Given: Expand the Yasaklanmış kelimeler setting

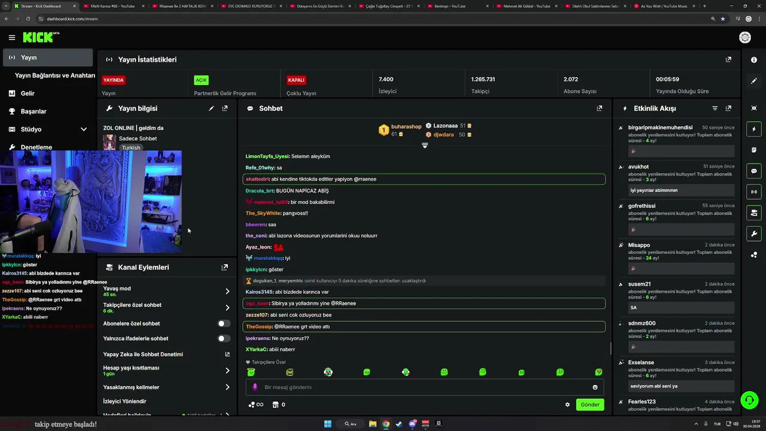Looking at the screenshot, I should pos(227,387).
